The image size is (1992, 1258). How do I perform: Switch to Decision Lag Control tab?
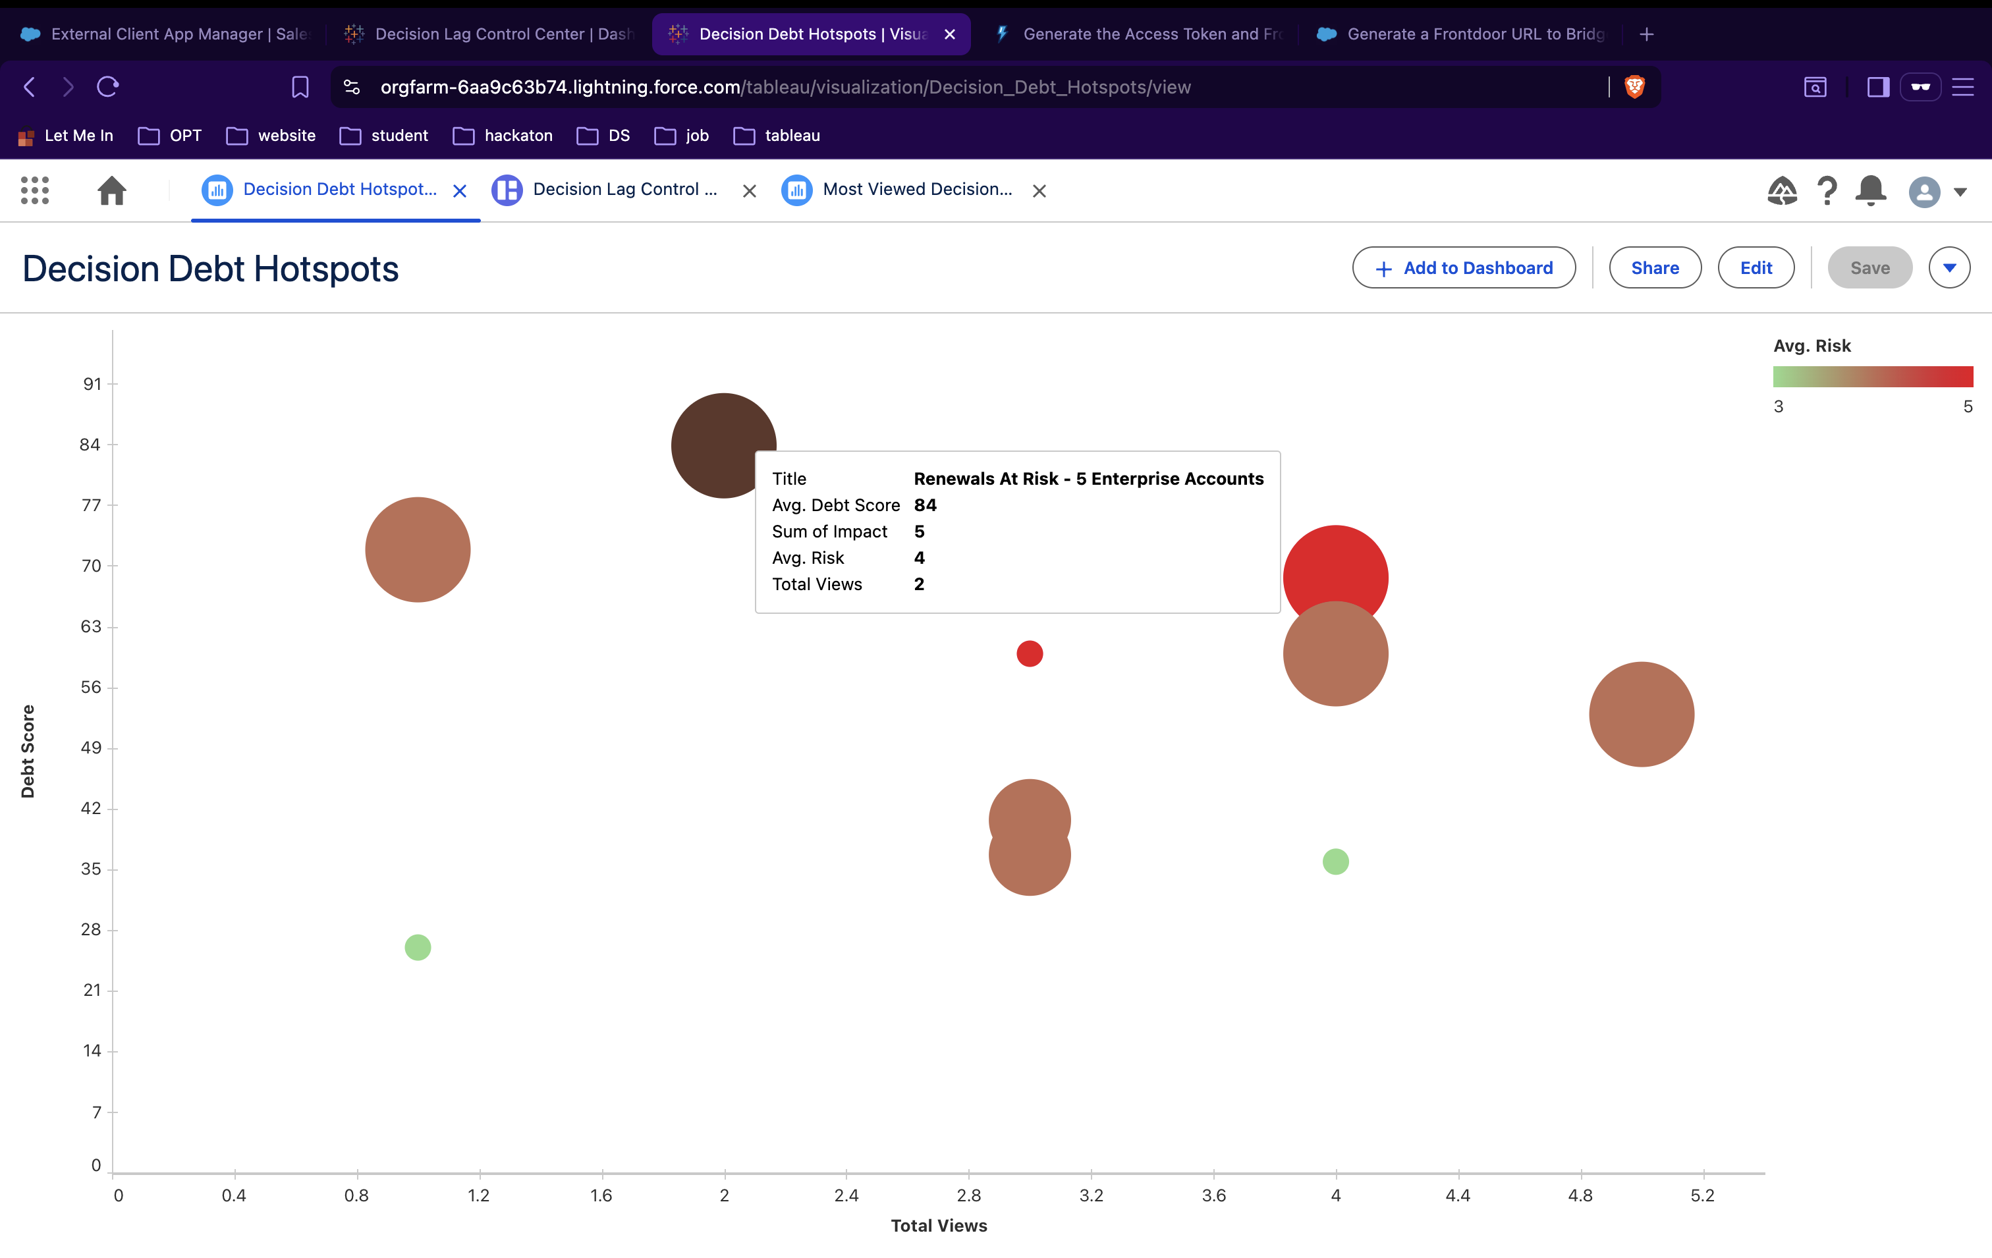tap(624, 190)
